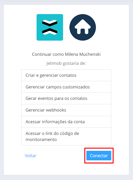Image resolution: width=133 pixels, height=180 pixels.
Task: Select the Acessar o link do código row
Action: [66, 136]
